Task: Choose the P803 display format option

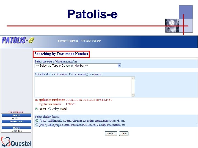Action: 37,121
